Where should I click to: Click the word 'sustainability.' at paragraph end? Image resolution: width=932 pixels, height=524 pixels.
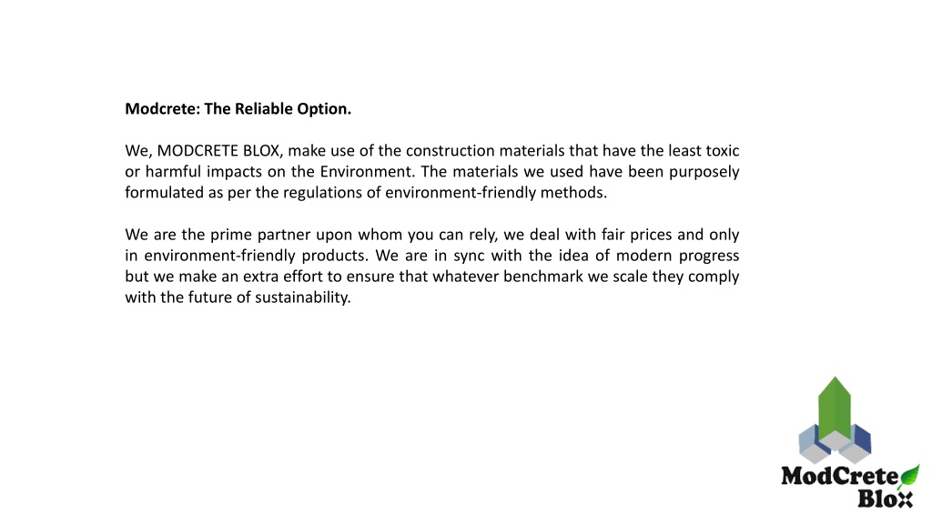tap(303, 297)
